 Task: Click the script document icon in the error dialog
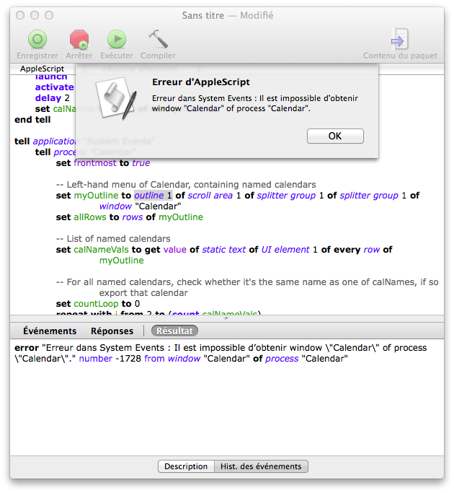tap(117, 98)
